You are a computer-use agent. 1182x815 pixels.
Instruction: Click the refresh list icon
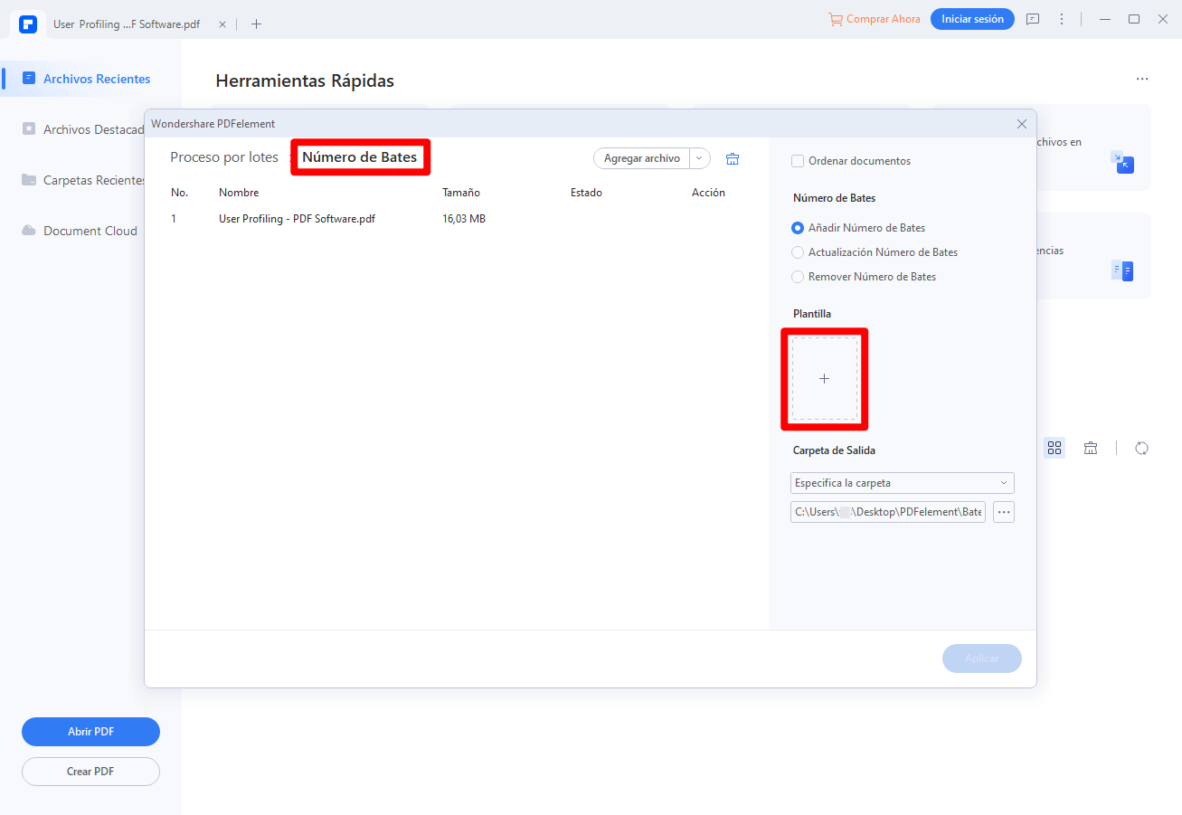(1141, 448)
